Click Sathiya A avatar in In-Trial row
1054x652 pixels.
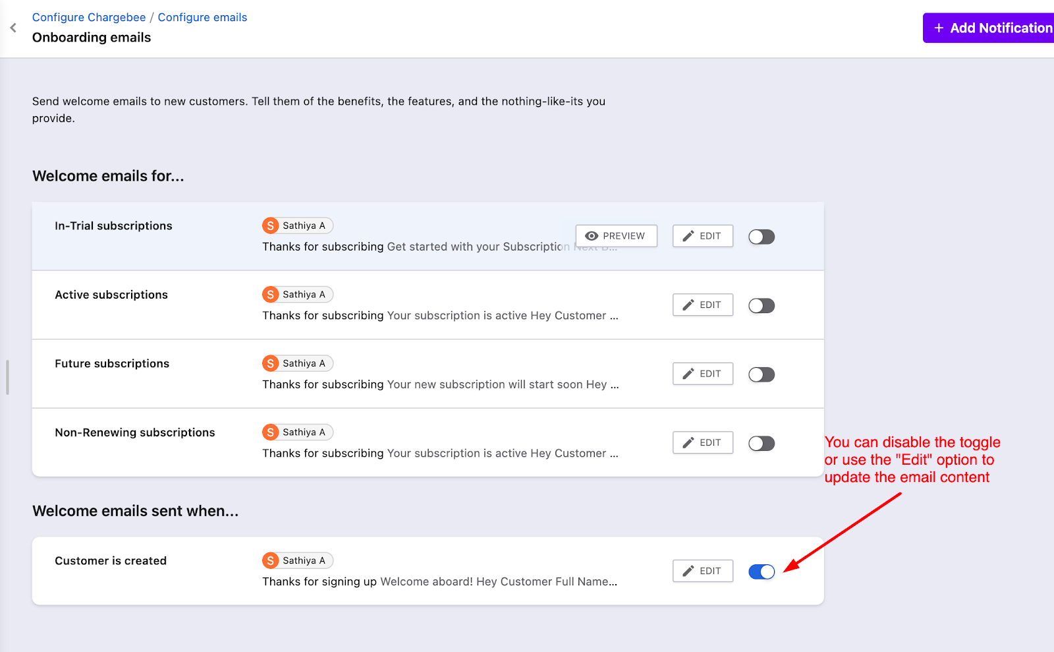271,225
